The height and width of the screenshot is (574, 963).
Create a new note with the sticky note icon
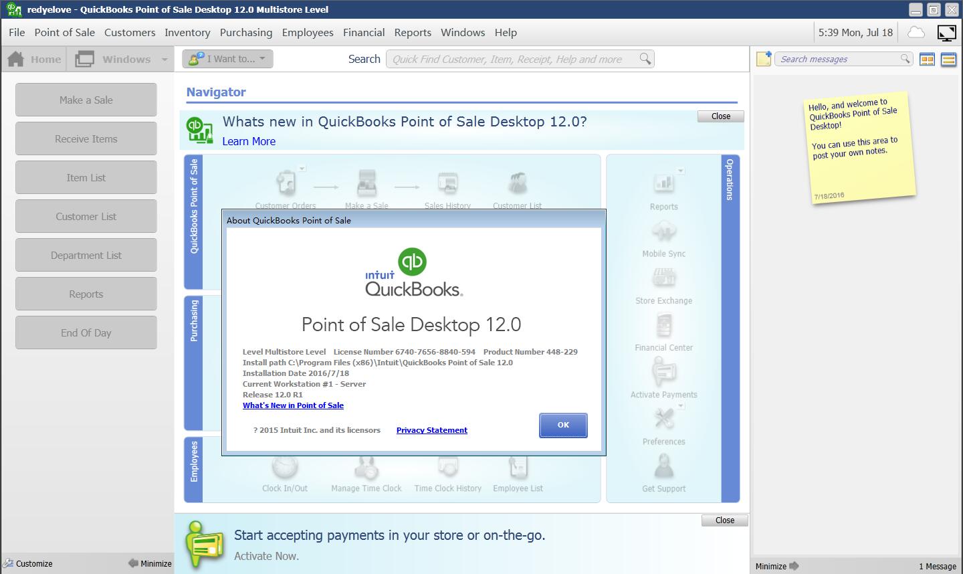(x=762, y=59)
